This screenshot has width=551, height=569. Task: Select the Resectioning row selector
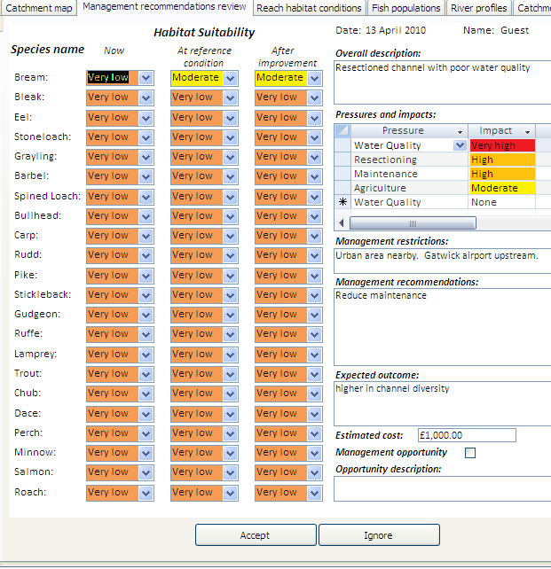coord(342,160)
